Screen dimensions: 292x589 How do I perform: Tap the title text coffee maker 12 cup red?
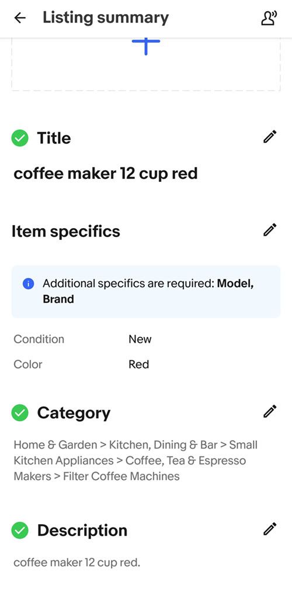[106, 174]
